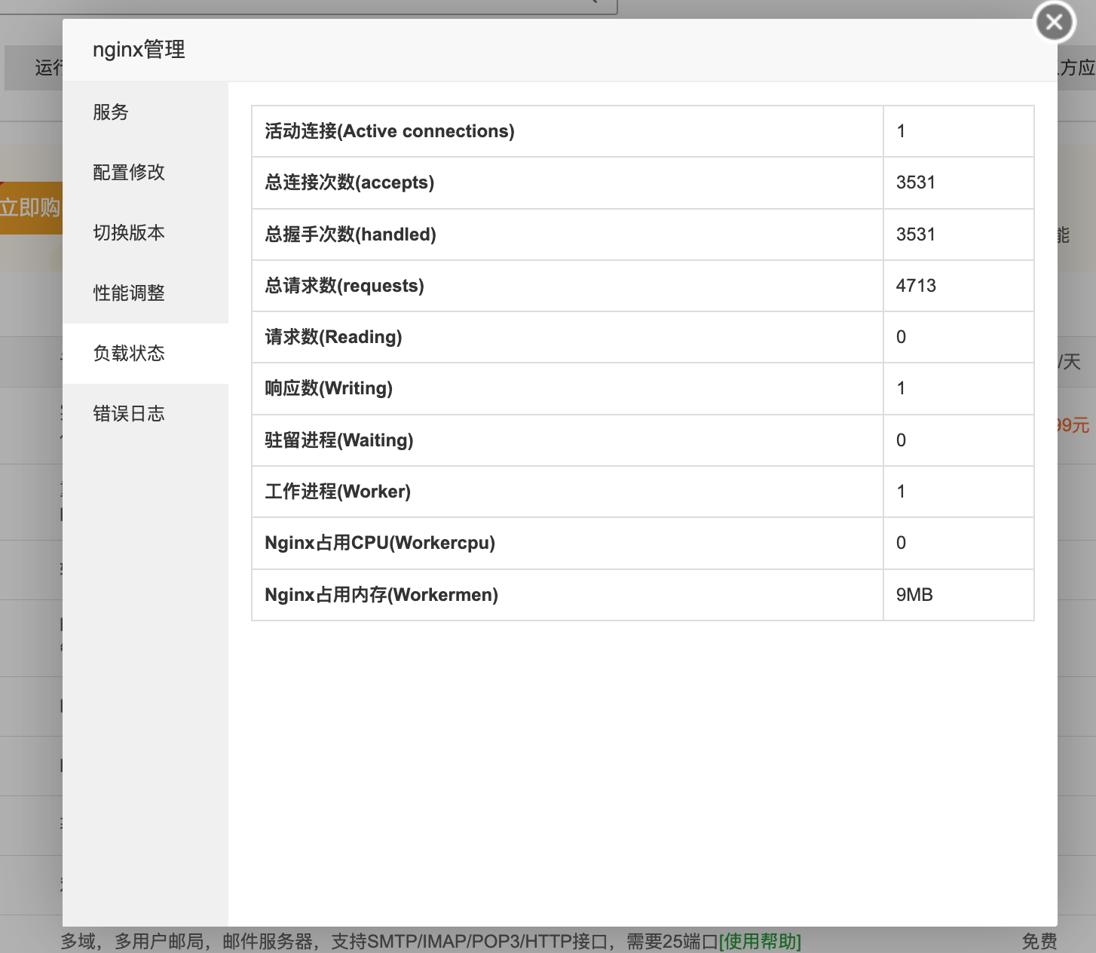Select the 性能调整 tab

[x=145, y=293]
